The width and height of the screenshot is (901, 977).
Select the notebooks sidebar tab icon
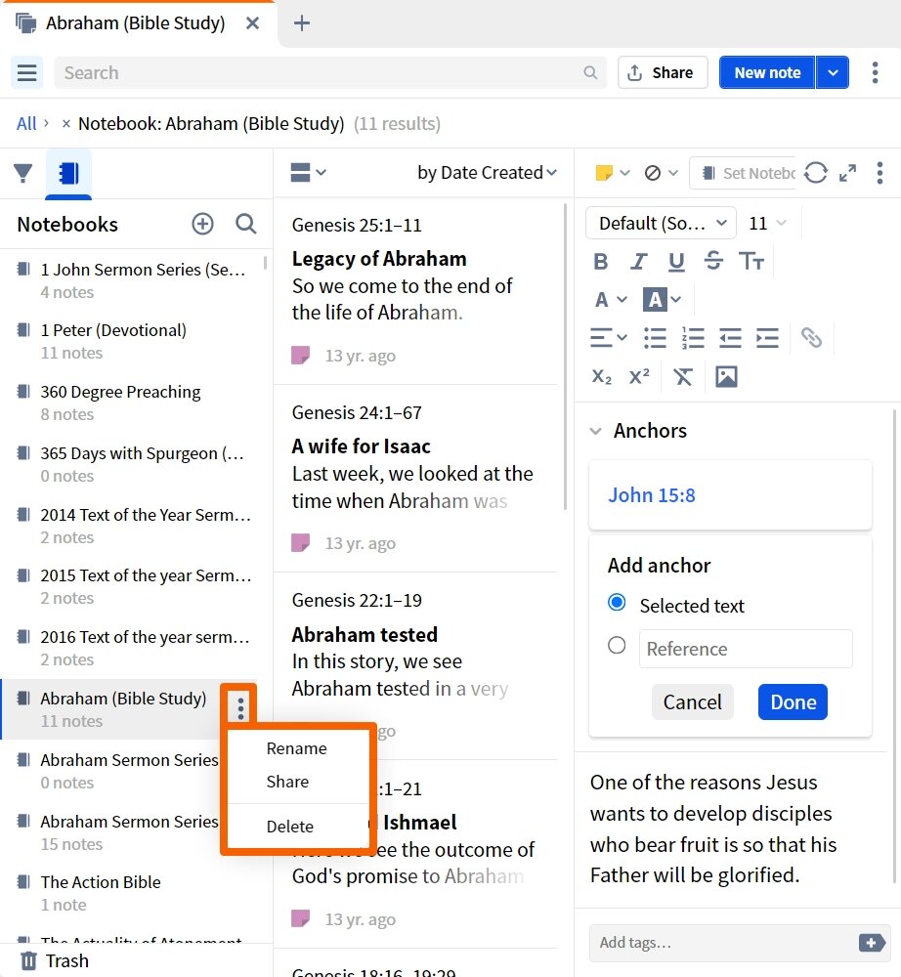68,173
